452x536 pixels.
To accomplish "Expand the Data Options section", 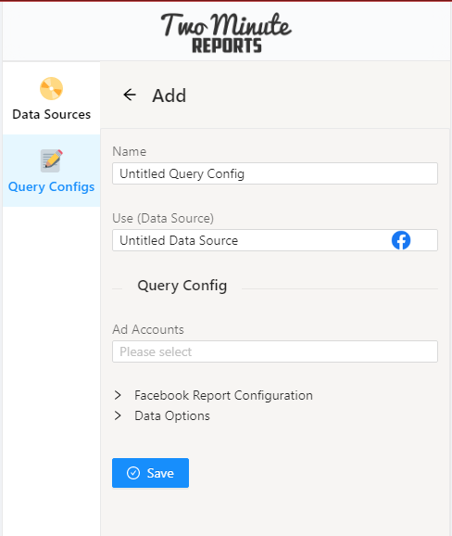I will [162, 415].
